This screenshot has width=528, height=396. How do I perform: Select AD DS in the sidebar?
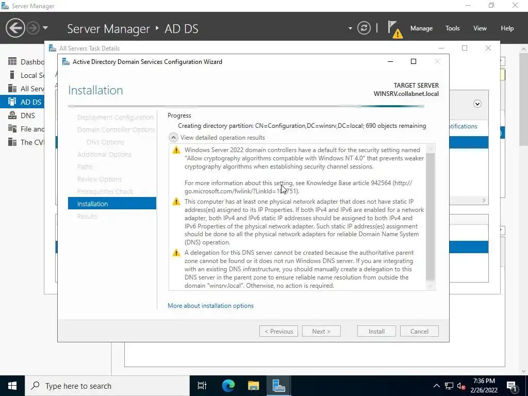[x=22, y=102]
